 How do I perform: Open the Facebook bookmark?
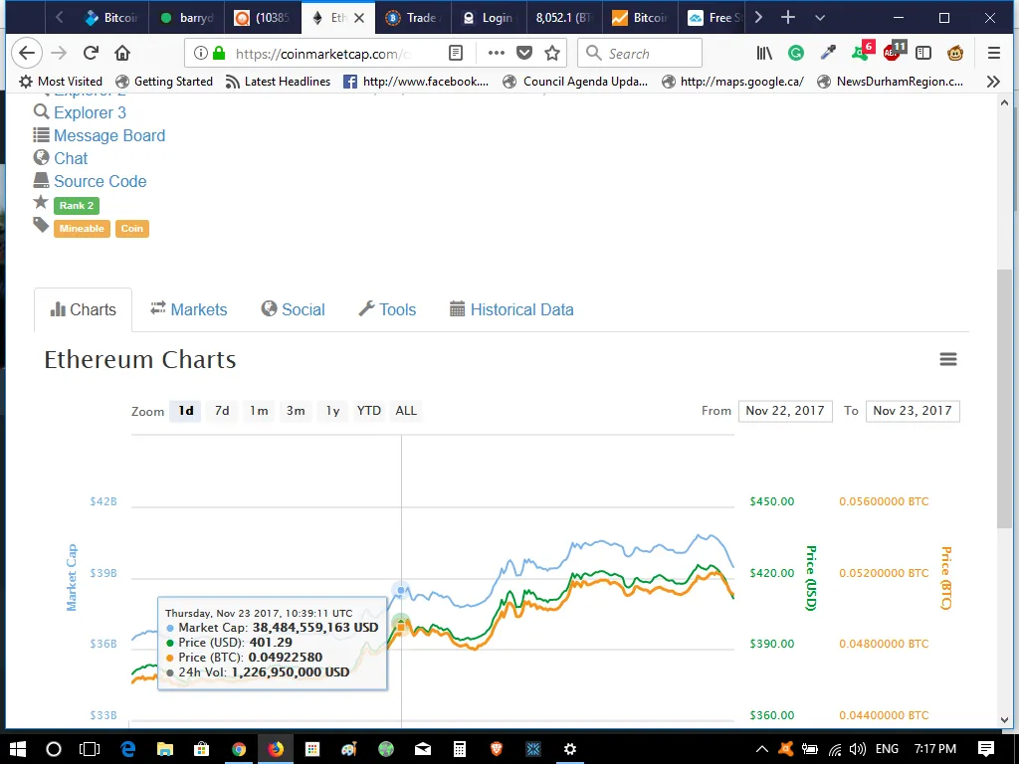416,82
